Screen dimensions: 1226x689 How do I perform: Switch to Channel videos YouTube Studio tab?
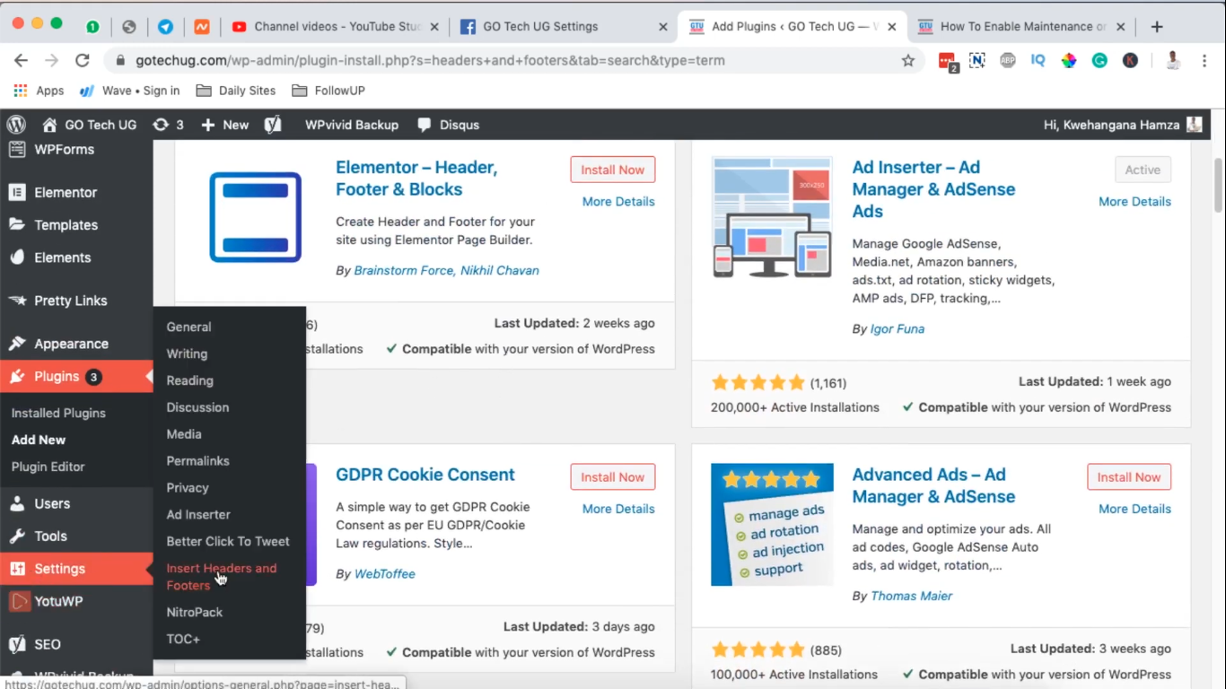(x=337, y=27)
